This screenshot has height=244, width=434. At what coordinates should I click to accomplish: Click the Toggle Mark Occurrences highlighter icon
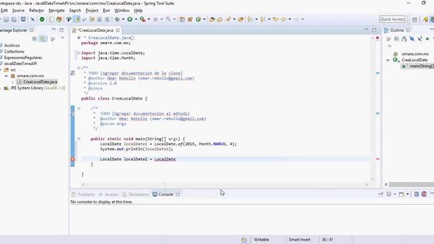coord(77,20)
